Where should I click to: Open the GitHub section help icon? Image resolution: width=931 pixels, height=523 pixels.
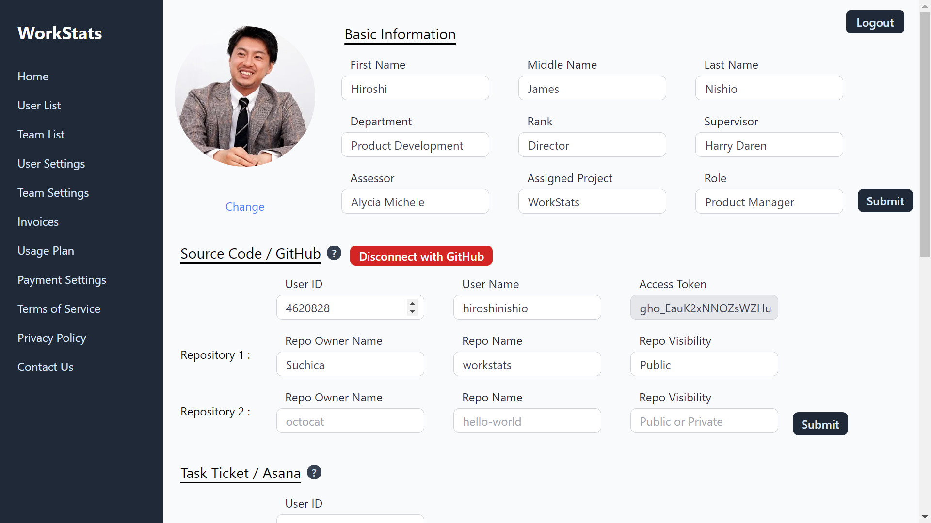[x=334, y=253]
